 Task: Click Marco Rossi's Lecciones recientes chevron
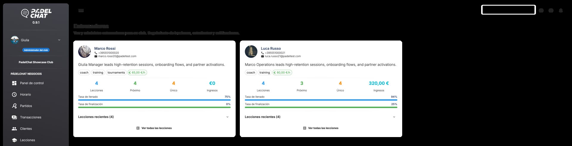point(227,117)
